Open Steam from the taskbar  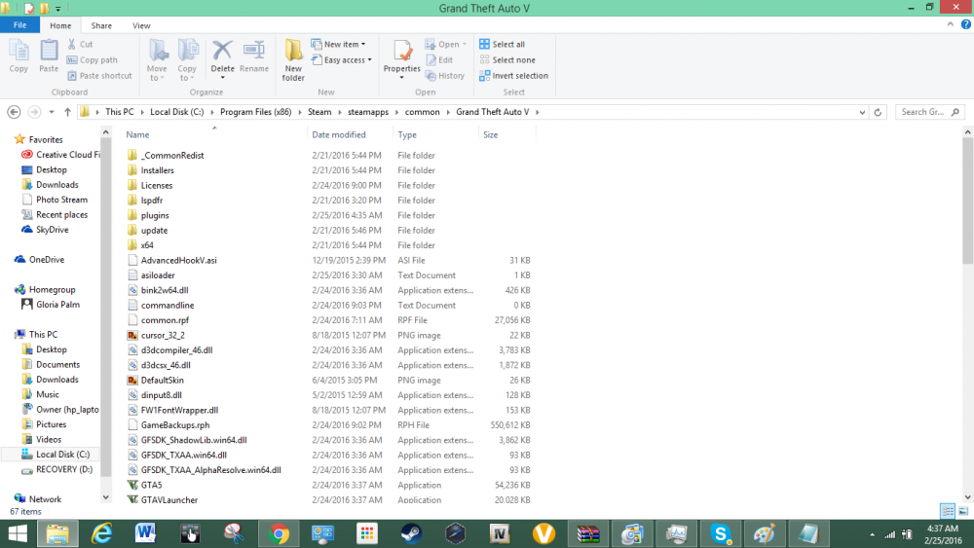pos(411,533)
